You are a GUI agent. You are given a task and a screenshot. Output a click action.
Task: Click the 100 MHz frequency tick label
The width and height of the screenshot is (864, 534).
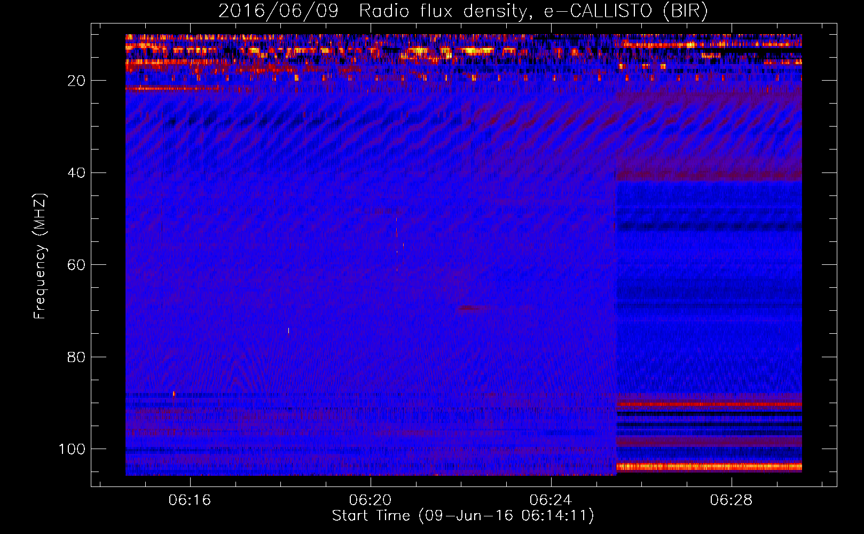tap(72, 449)
